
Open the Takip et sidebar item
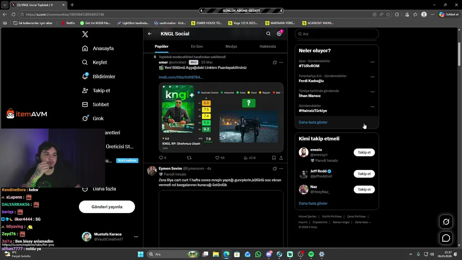coord(96,91)
